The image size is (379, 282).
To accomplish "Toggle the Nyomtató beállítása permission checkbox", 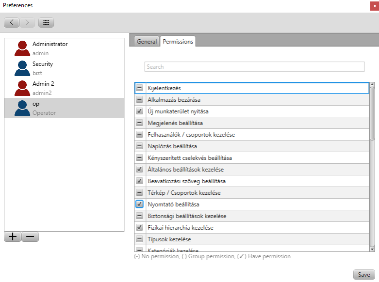I will [x=139, y=204].
